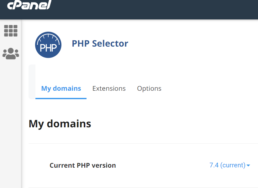Open the Tools grid icon in sidebar

(x=11, y=31)
